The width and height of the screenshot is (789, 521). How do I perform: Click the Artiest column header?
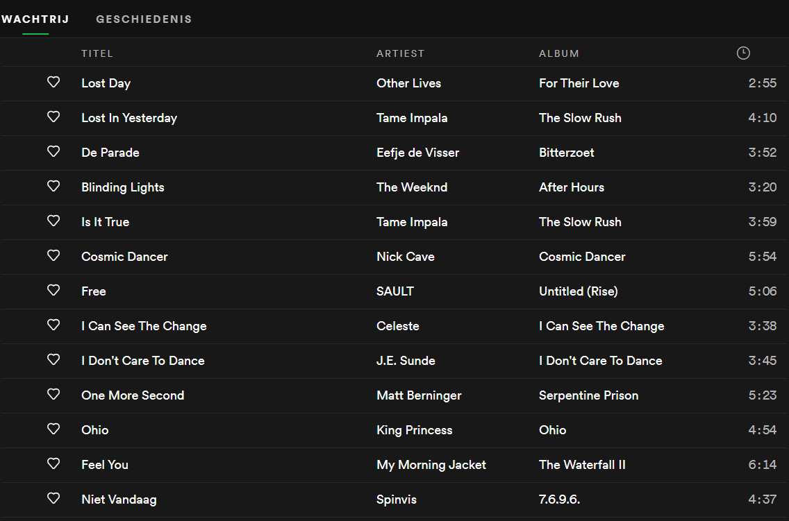click(401, 53)
